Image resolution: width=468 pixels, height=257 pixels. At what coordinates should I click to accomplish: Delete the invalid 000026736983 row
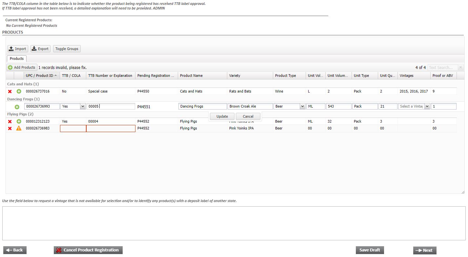tap(10, 128)
